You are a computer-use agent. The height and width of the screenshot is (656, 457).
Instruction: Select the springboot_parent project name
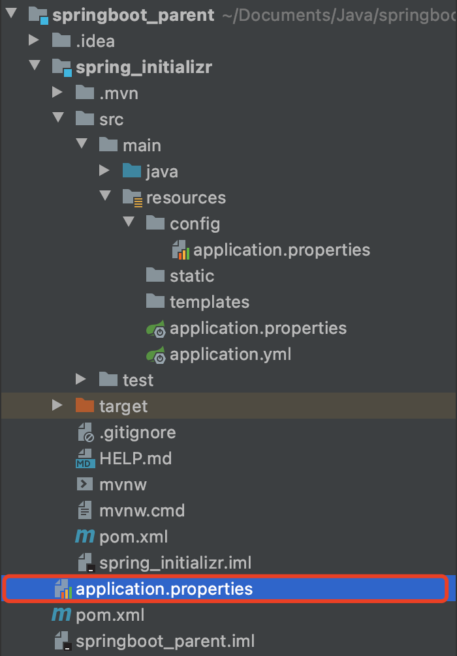133,16
